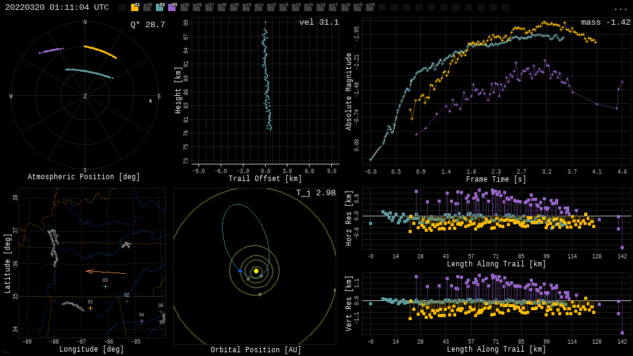Viewport: 633px width, 356px height.
Task: Toggle the yellow station 01 square
Action: coord(135,8)
